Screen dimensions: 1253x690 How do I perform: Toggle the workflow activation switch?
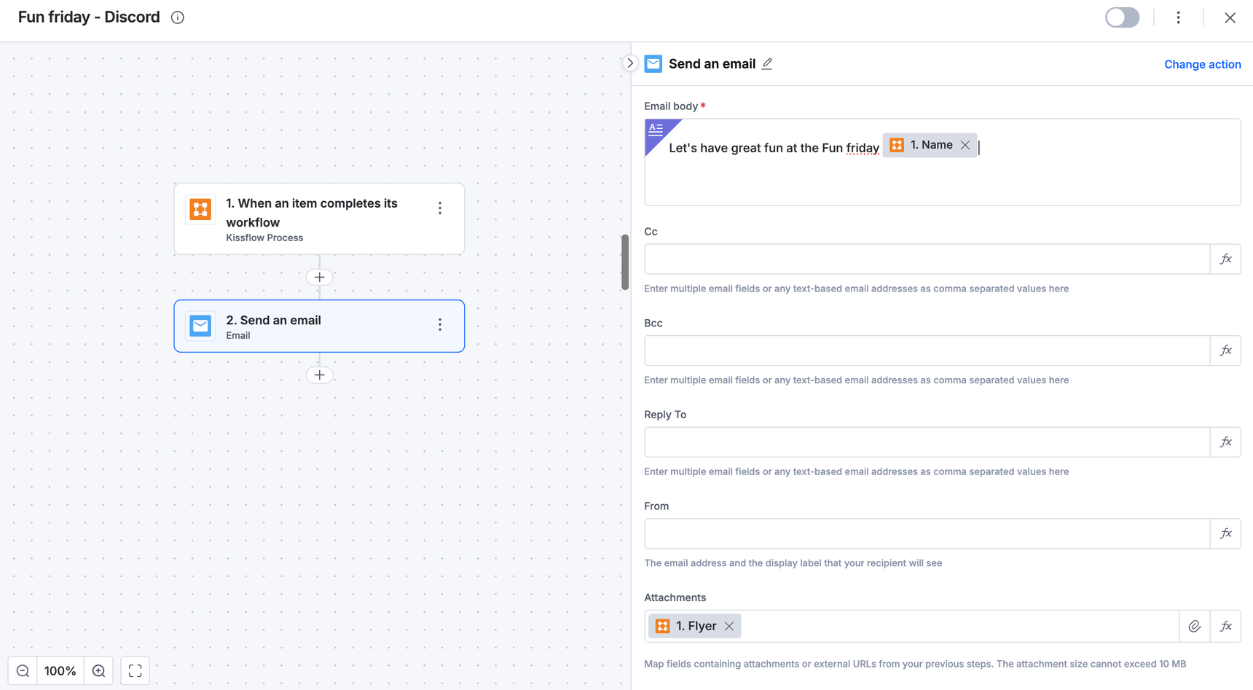point(1122,17)
